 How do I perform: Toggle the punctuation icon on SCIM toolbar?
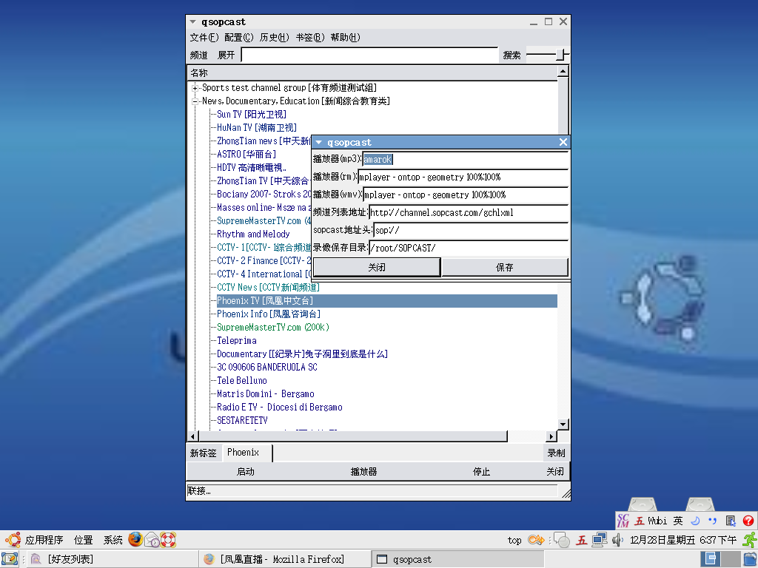pos(712,520)
